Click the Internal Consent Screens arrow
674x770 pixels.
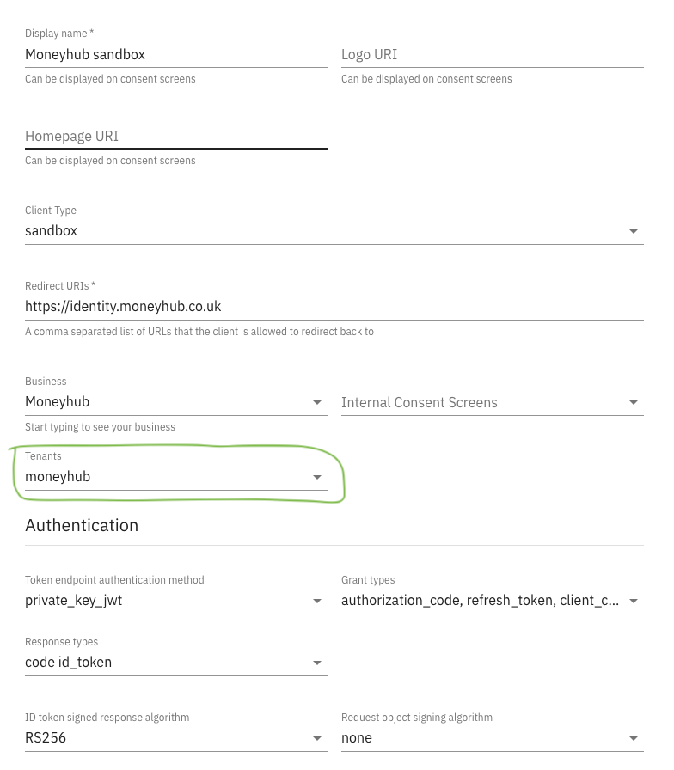pos(634,402)
